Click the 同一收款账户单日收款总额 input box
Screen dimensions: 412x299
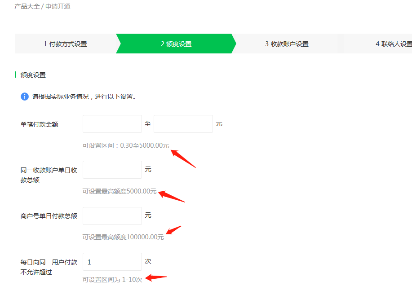(x=112, y=170)
